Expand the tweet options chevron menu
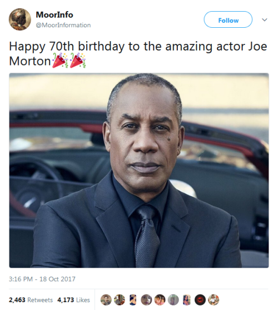The image size is (278, 310). (265, 19)
